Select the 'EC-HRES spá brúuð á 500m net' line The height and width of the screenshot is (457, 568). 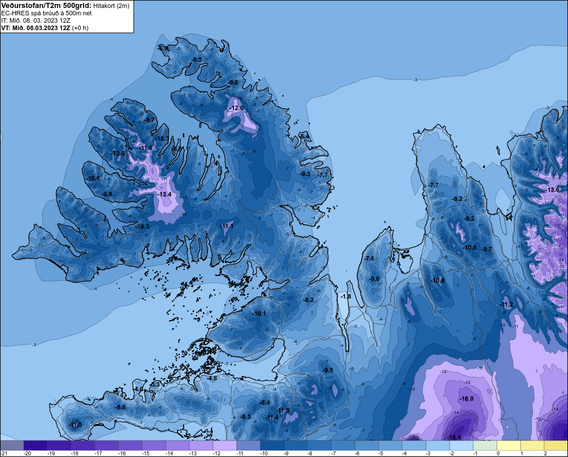click(47, 14)
